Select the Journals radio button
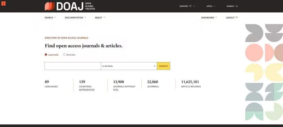This screenshot has width=283, height=127. click(46, 55)
